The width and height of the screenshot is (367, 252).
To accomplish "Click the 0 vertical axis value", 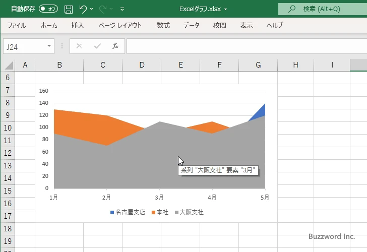I will click(47, 188).
